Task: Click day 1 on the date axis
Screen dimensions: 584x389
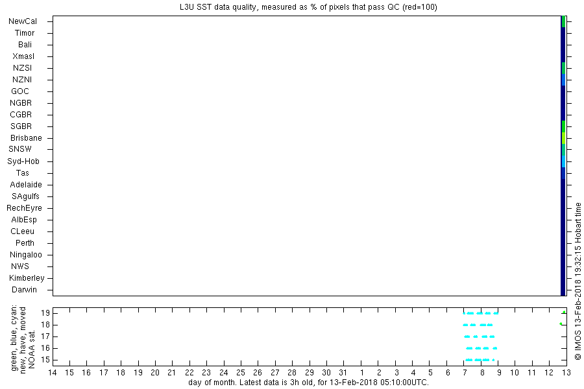Action: (x=361, y=373)
